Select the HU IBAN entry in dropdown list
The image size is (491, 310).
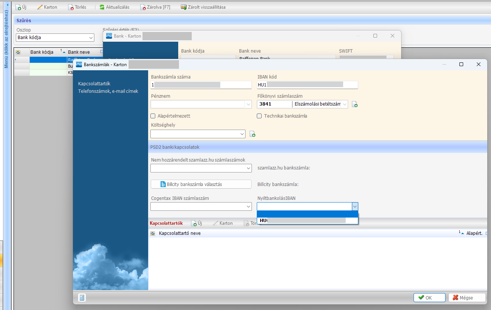click(x=307, y=221)
